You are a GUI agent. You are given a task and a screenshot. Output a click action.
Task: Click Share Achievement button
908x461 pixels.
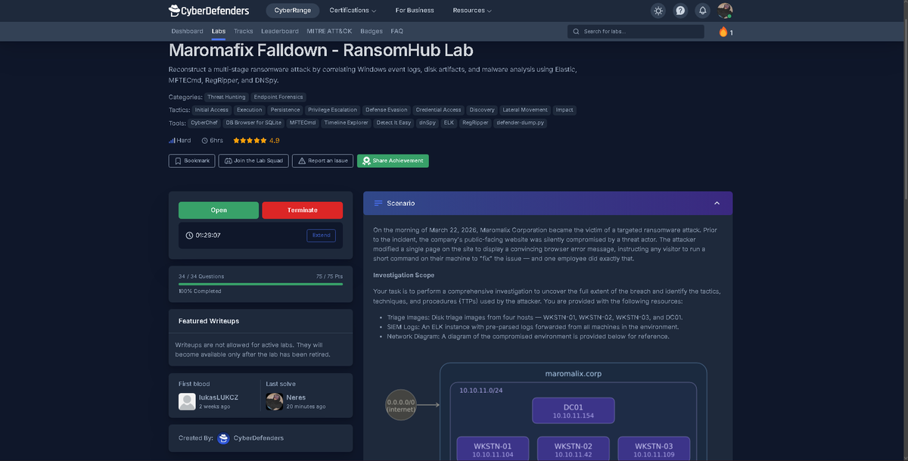point(393,160)
